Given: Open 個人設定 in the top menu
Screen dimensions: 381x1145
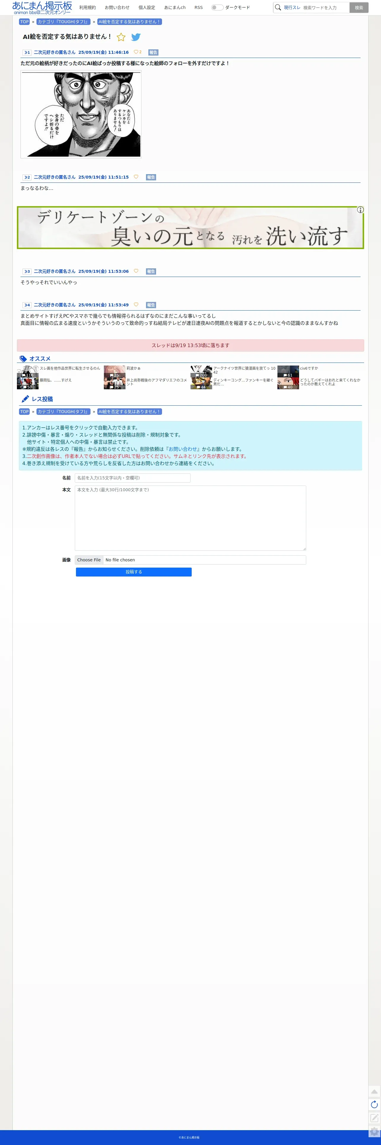Looking at the screenshot, I should (x=147, y=7).
